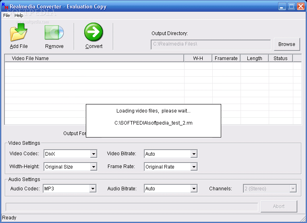Click the Video File Name column header
Screen dimensions: 307x223
click(94, 58)
